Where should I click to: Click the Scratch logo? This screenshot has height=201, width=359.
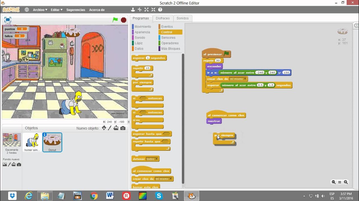click(11, 10)
